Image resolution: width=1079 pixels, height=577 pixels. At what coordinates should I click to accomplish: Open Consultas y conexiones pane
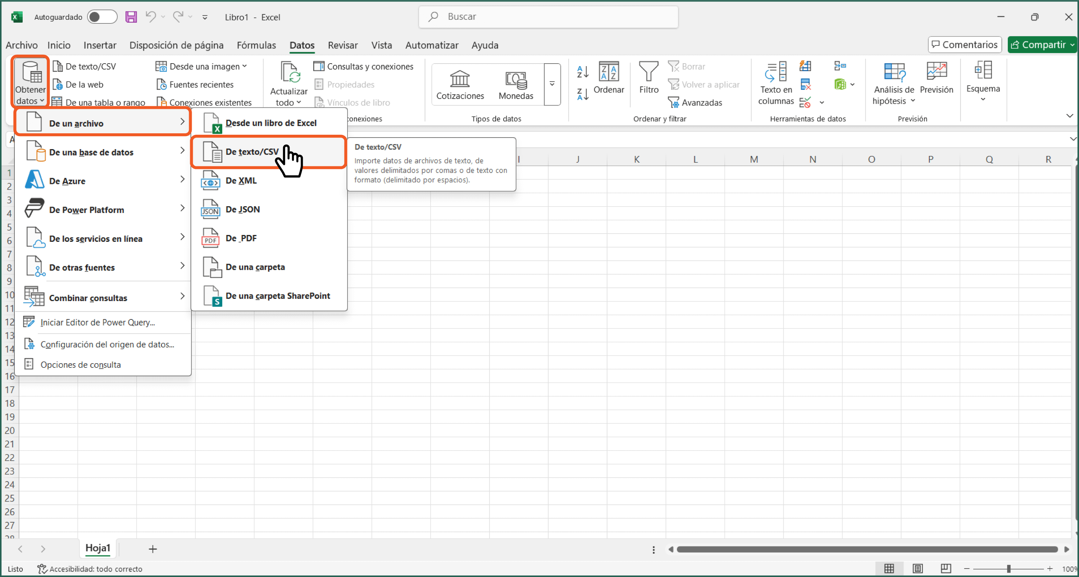point(363,66)
